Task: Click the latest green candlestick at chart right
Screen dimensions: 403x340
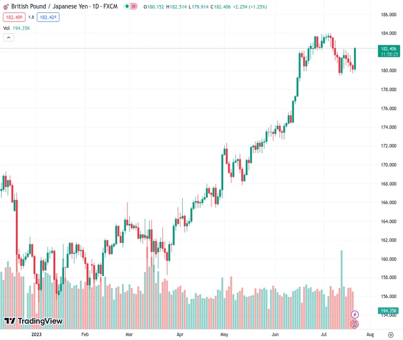Action: (x=355, y=59)
